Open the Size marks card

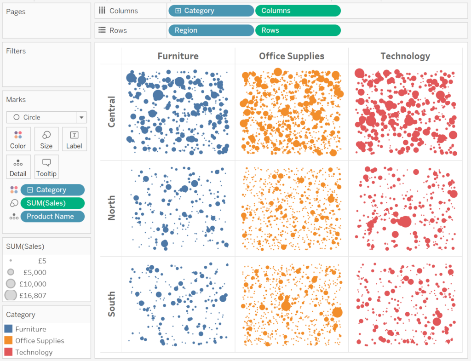46,139
